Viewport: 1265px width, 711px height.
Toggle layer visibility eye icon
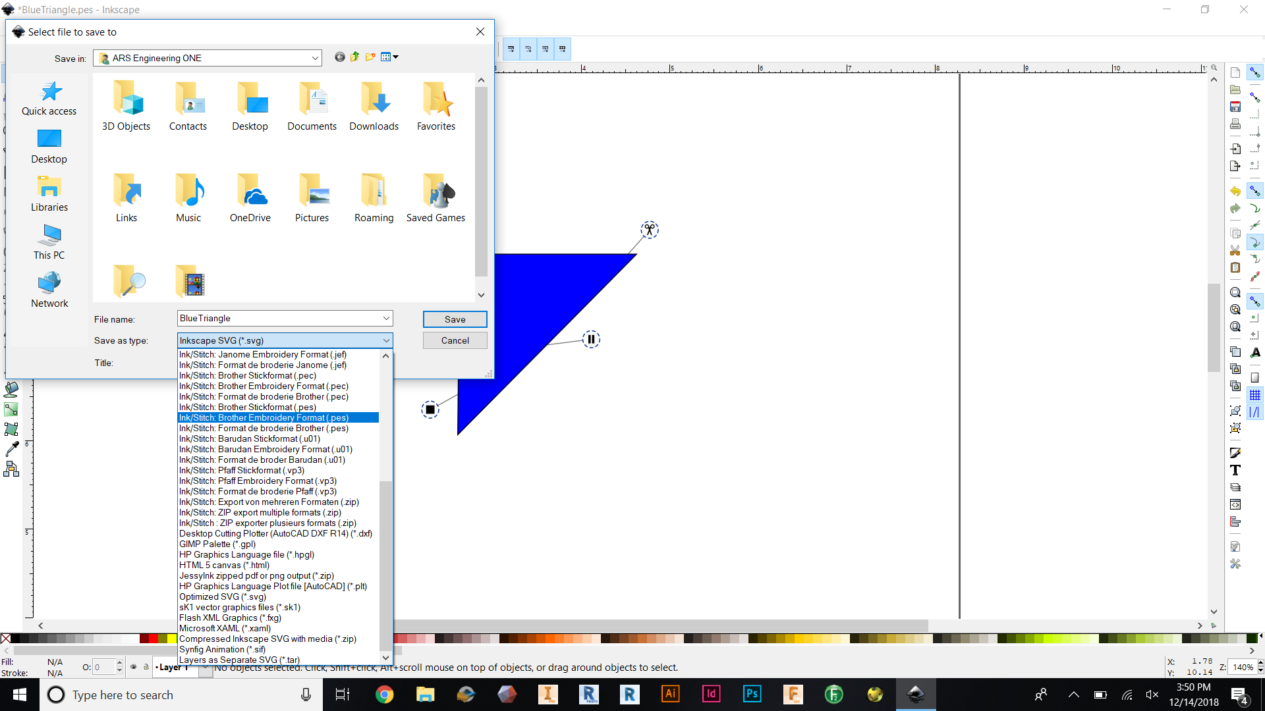click(x=134, y=667)
